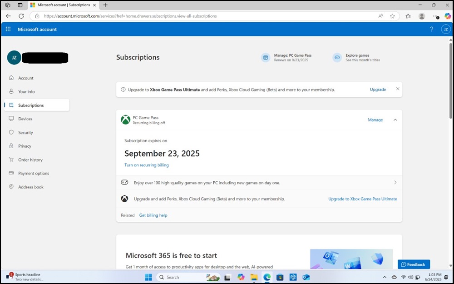Viewport: 454px width, 284px height.
Task: Open the browser favorites bar folder icon
Action: (408, 16)
